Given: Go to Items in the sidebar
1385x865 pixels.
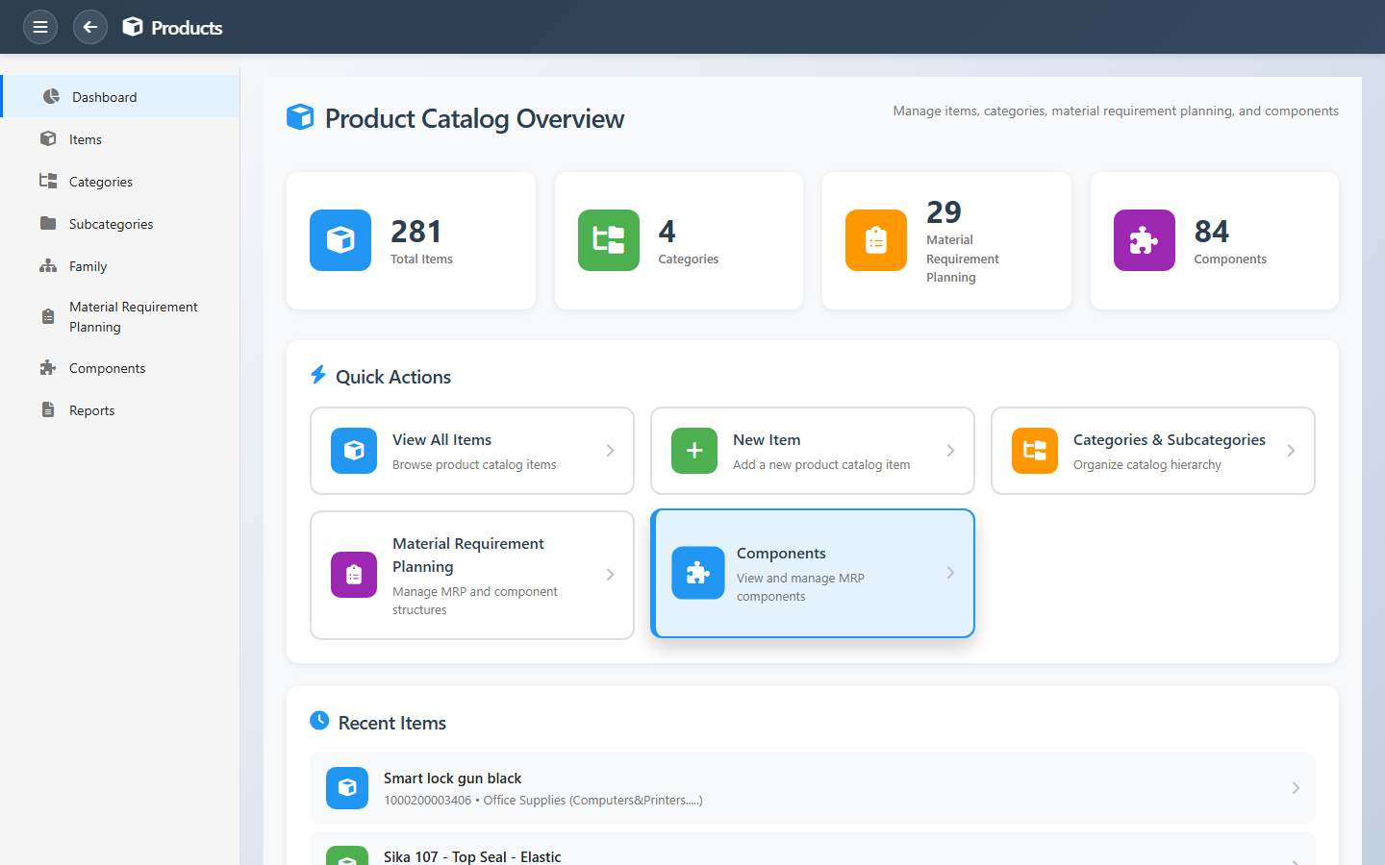Looking at the screenshot, I should click(86, 139).
